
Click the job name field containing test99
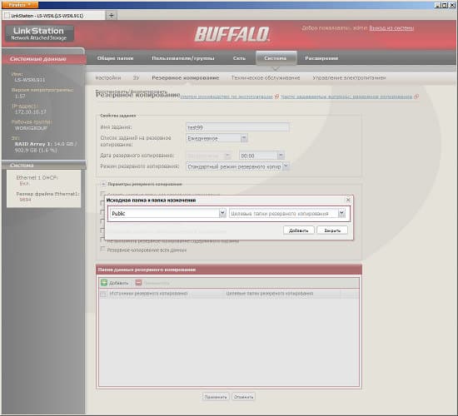[x=237, y=127]
